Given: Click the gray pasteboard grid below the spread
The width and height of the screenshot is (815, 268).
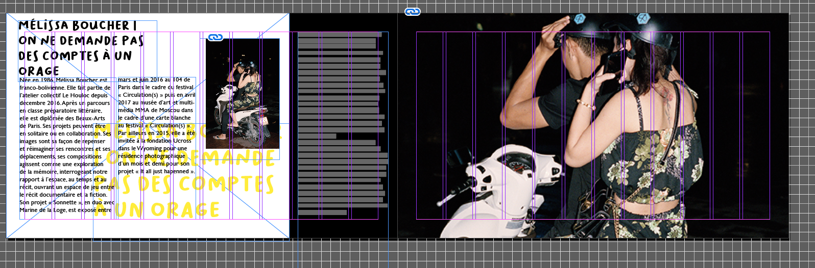Looking at the screenshot, I should click(x=409, y=255).
